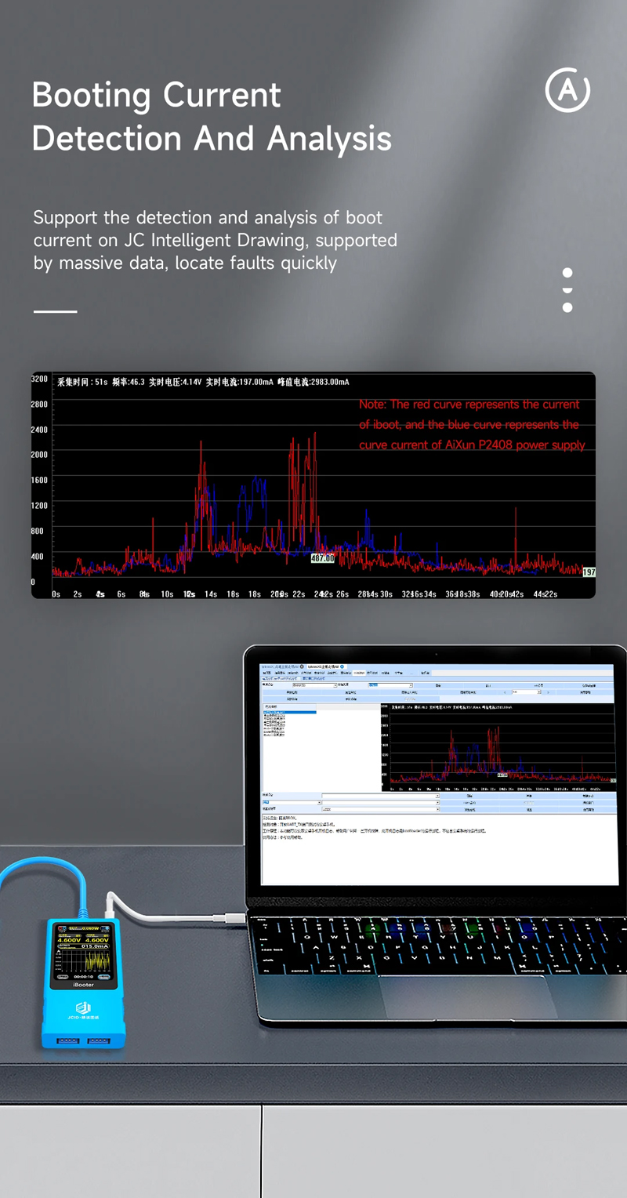Click the JC Intelligent Drawing description paragraph
This screenshot has height=1198, width=627.
[215, 240]
